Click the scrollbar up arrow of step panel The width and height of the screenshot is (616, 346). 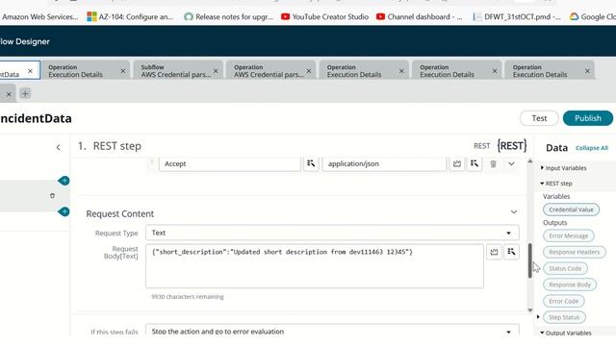[530, 161]
